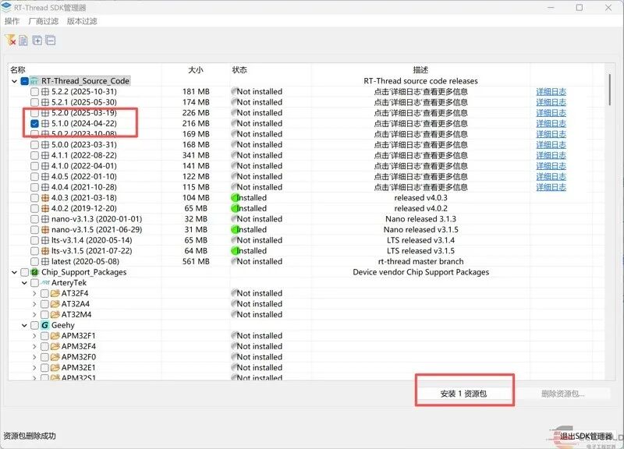Click the ArteryTek vendor logo icon
Viewport: 624px width, 449px height.
(x=45, y=283)
